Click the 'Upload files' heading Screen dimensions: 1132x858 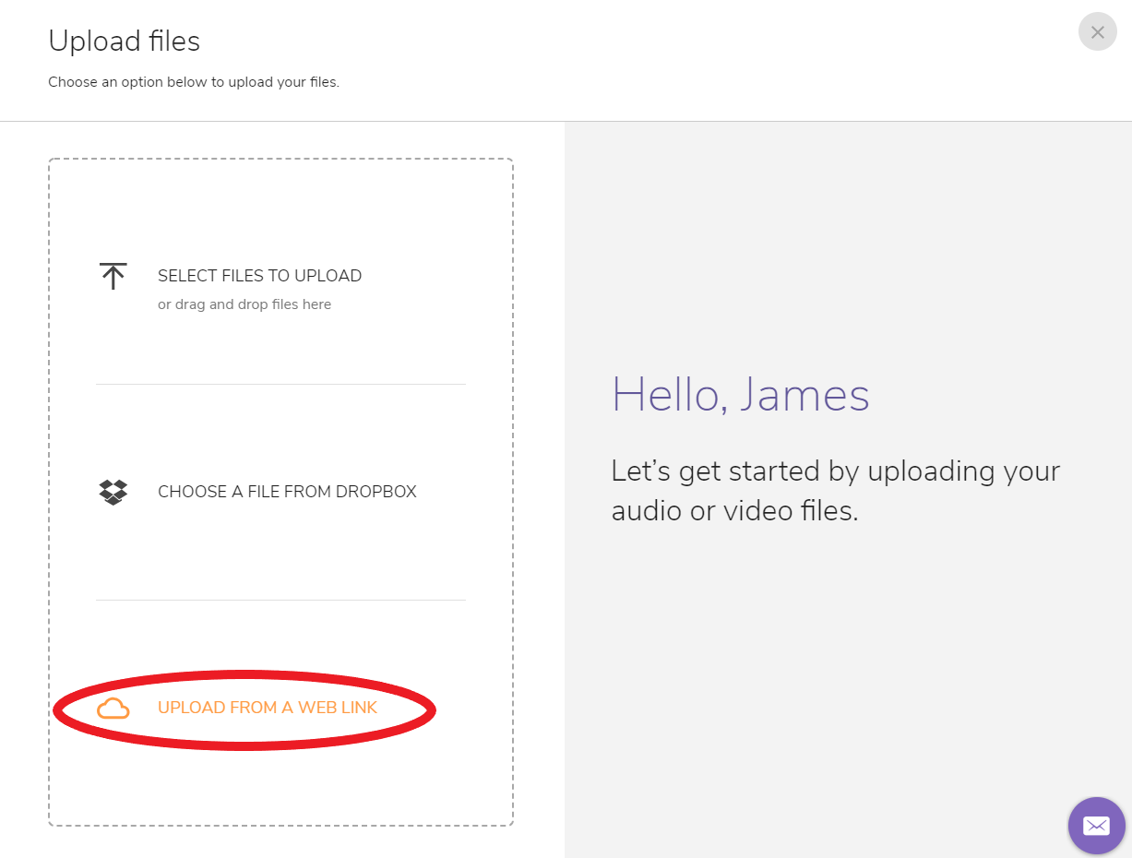click(124, 42)
